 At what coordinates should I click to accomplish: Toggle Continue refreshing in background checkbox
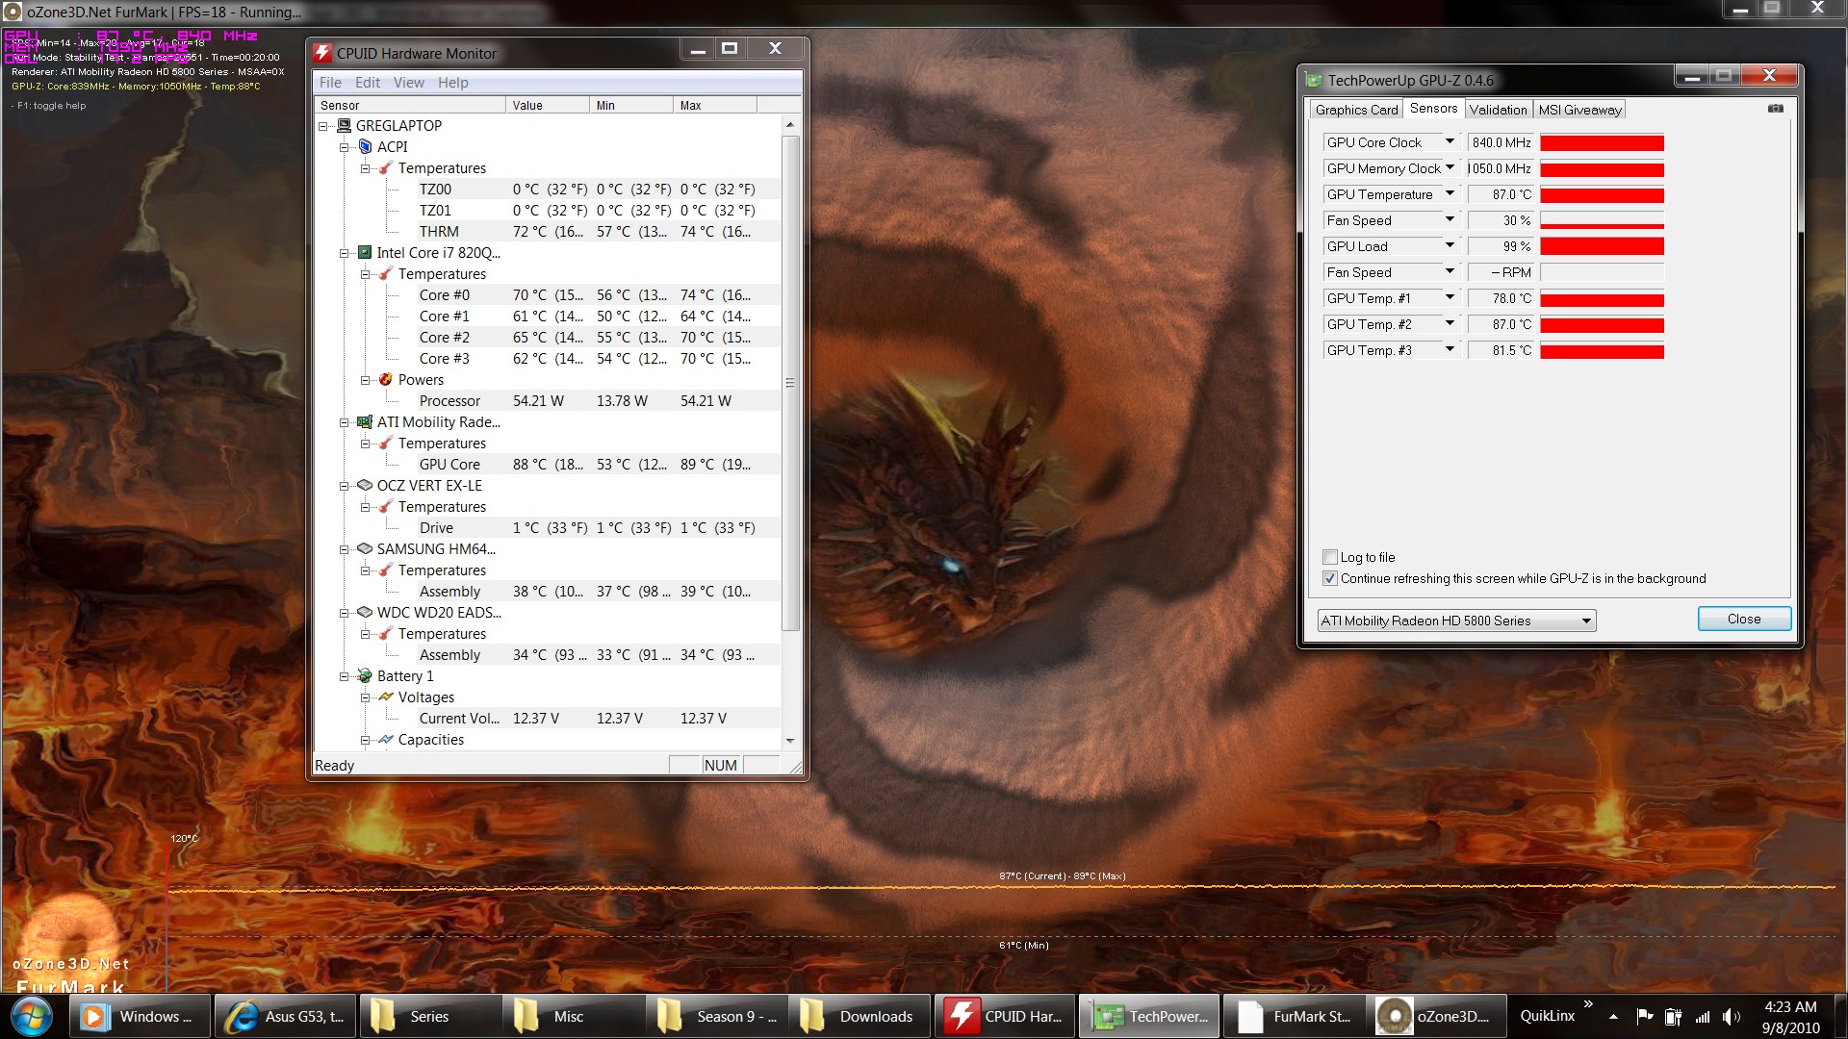tap(1330, 578)
